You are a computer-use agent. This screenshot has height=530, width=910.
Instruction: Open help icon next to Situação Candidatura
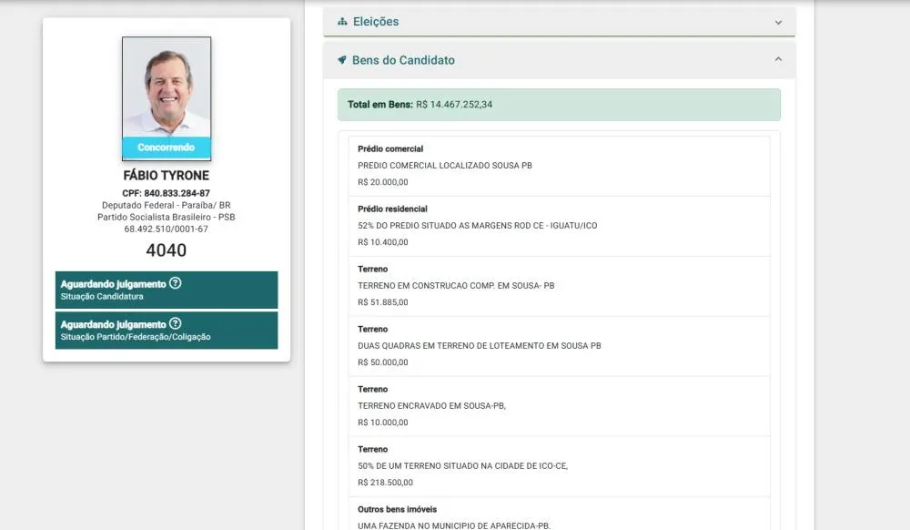point(176,282)
